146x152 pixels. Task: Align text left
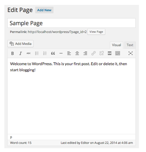[69, 53]
